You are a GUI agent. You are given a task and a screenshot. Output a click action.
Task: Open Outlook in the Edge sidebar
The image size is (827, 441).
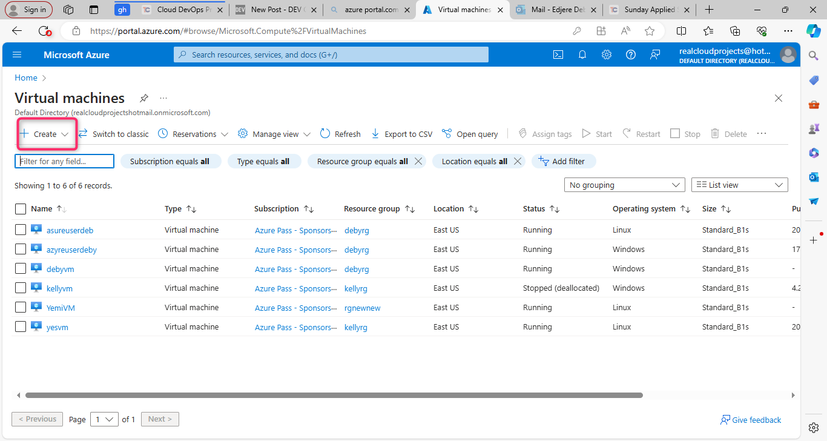814,177
